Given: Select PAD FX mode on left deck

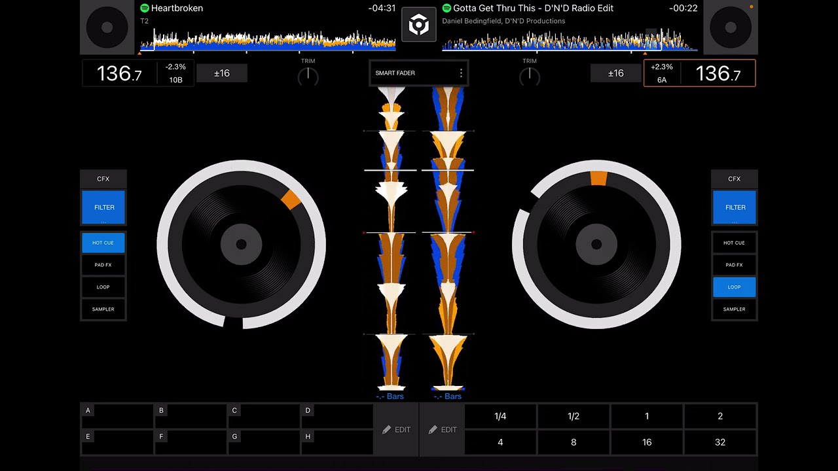Looking at the screenshot, I should (x=103, y=265).
